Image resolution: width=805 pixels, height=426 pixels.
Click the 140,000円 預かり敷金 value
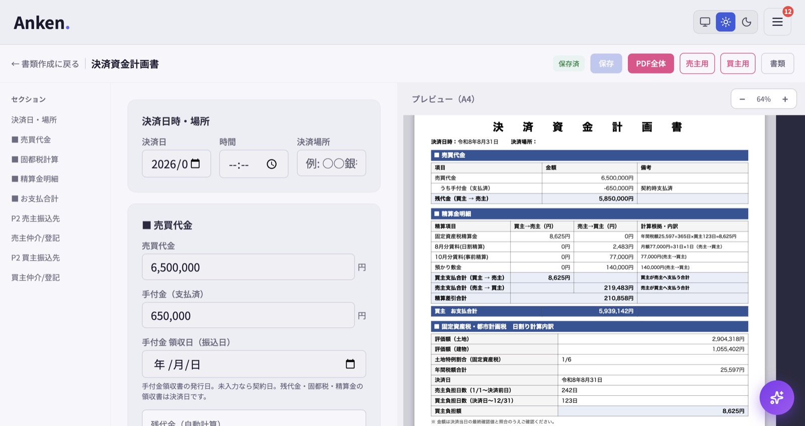point(619,267)
